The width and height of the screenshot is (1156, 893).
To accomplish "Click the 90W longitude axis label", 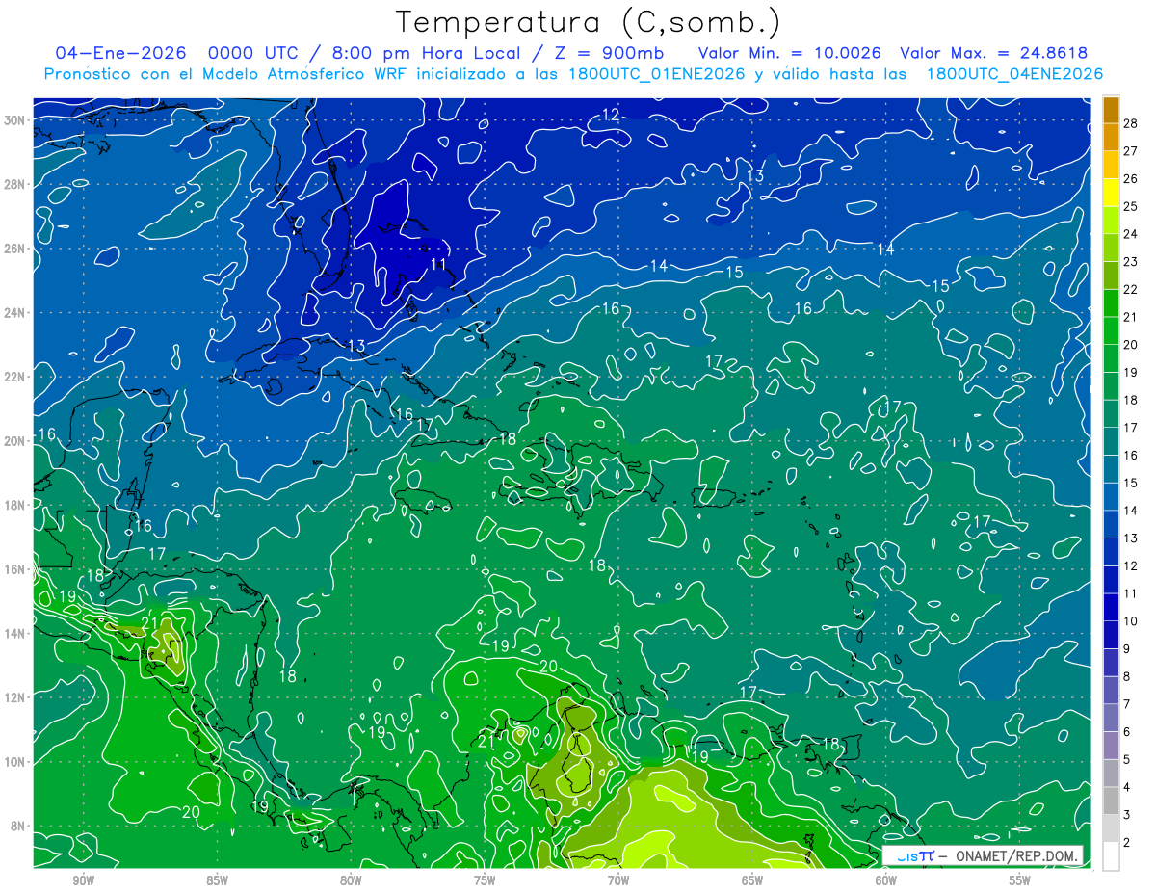I will 84,880.
